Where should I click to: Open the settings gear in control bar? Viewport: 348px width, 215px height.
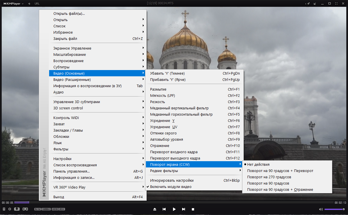(10, 209)
